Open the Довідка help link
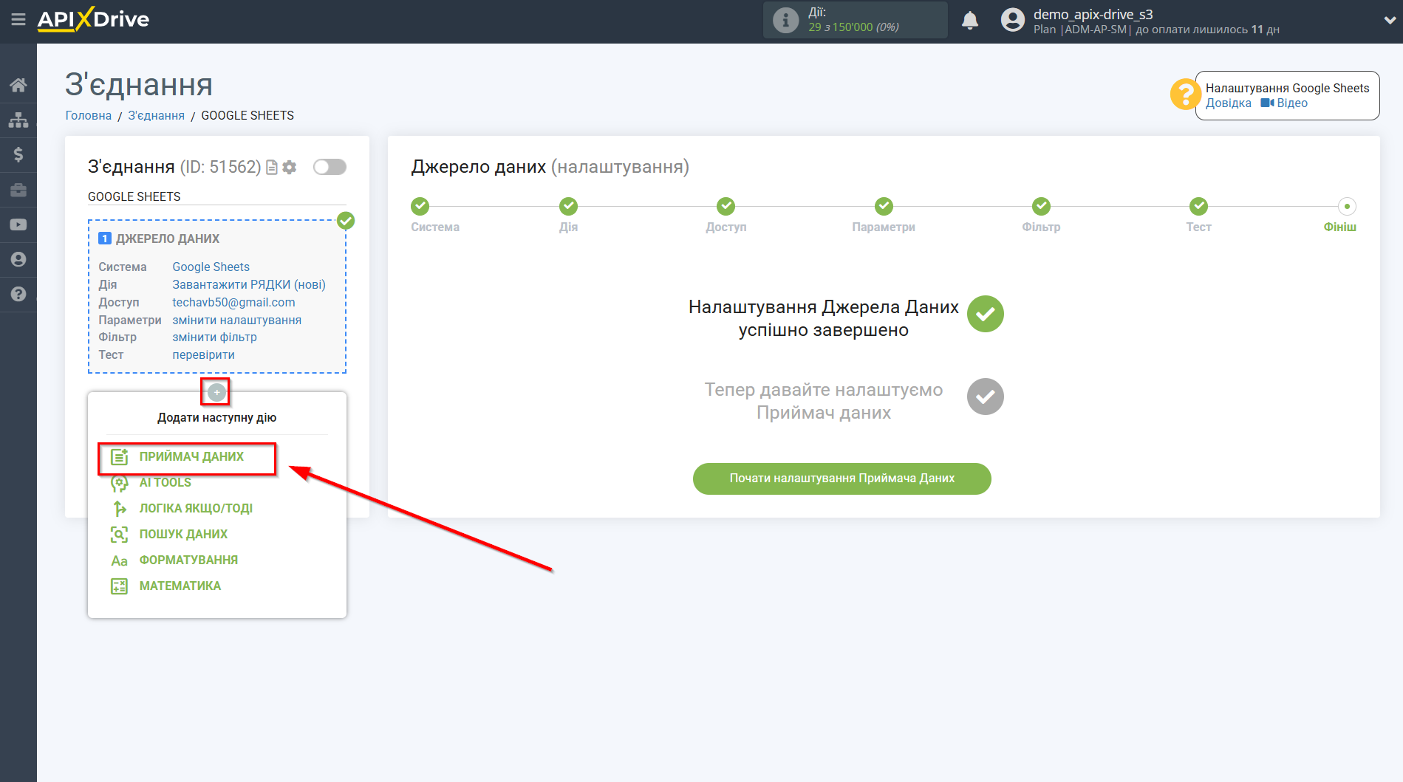Image resolution: width=1403 pixels, height=782 pixels. [1229, 103]
